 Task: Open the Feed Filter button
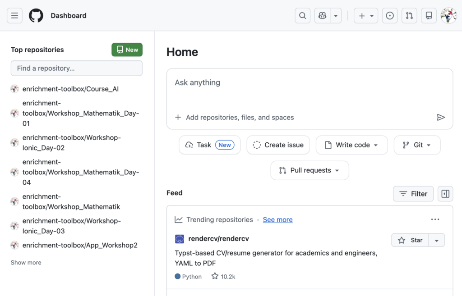413,194
